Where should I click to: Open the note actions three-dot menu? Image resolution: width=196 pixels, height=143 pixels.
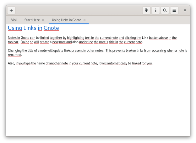pos(155,10)
